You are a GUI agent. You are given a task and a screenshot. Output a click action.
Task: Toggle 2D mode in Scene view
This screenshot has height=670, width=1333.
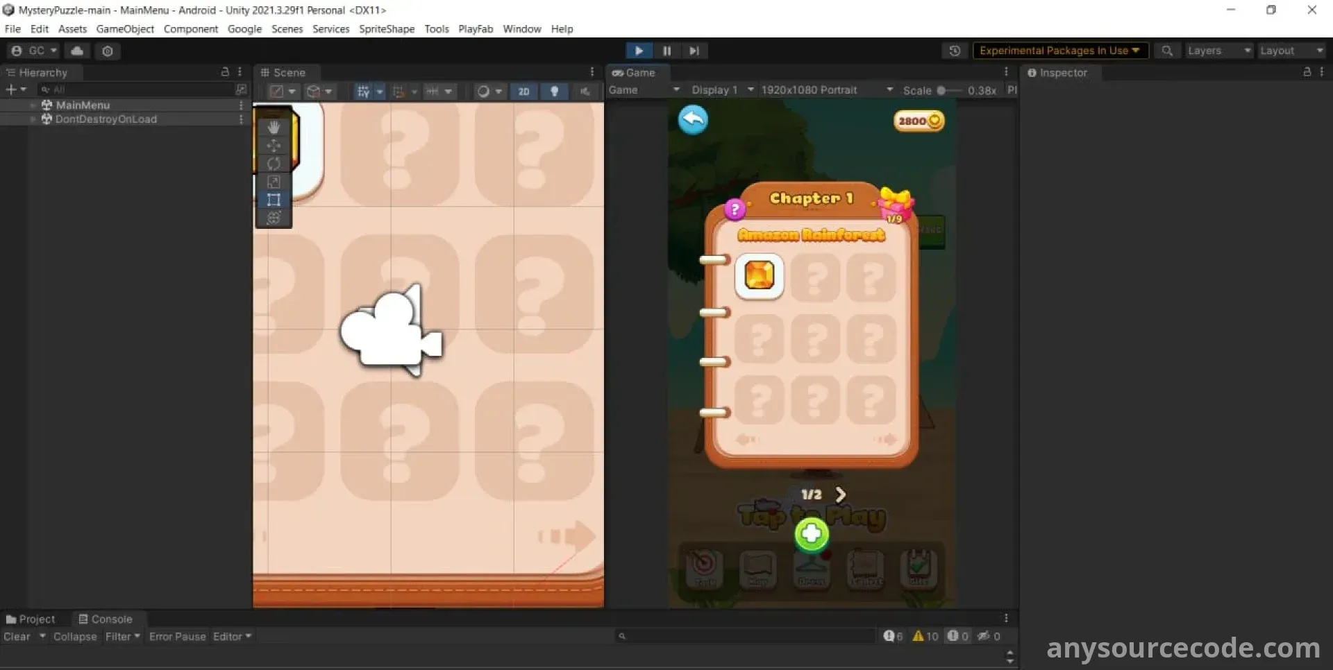(523, 92)
